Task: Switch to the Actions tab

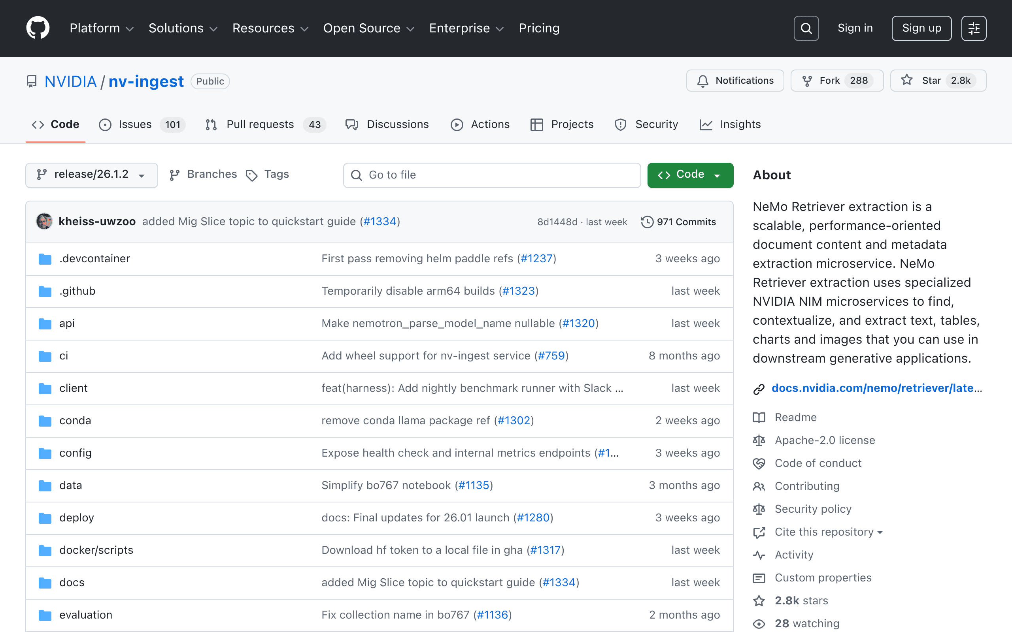Action: [480, 124]
